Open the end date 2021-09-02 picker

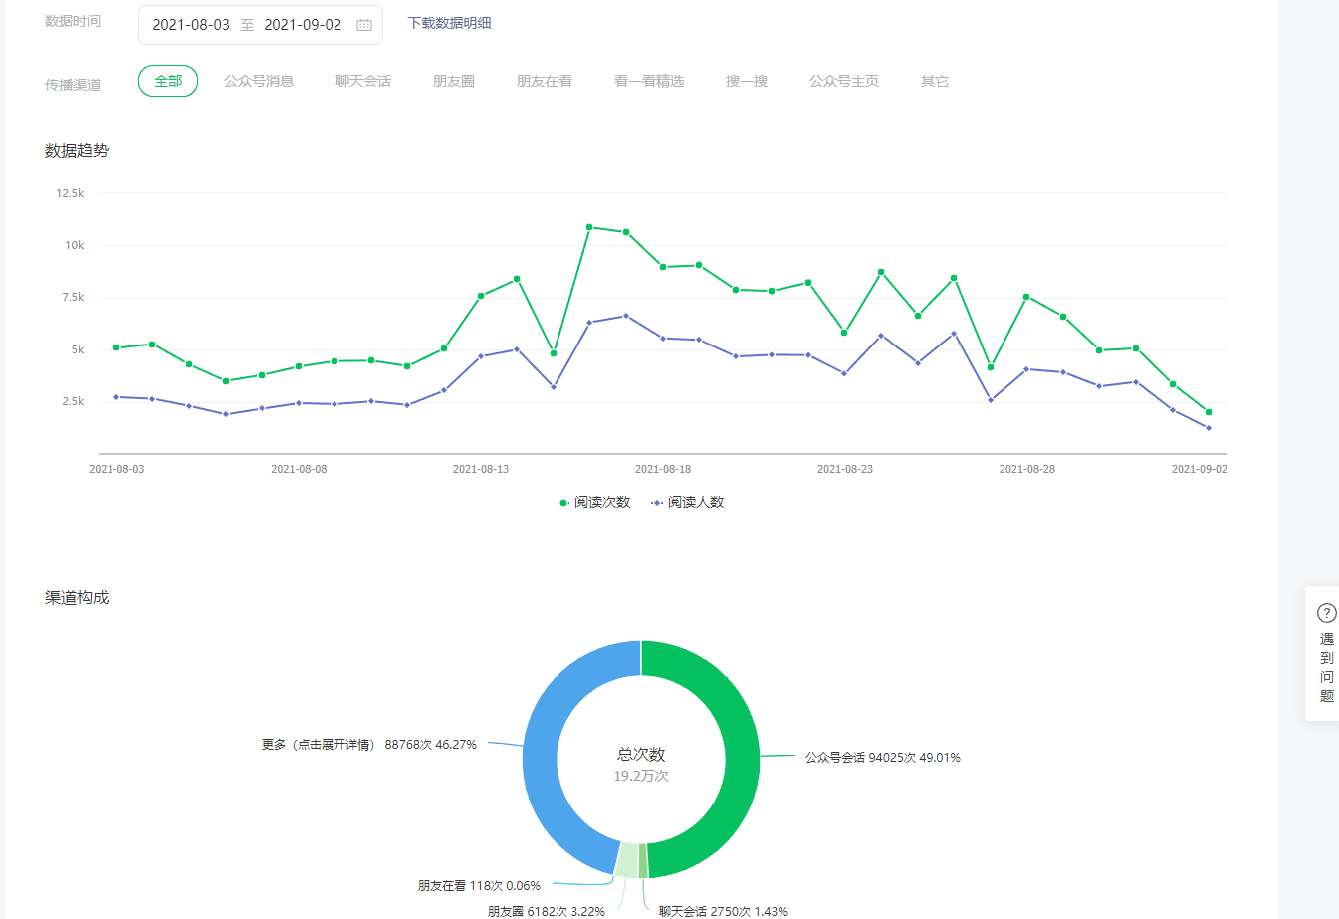click(x=303, y=25)
